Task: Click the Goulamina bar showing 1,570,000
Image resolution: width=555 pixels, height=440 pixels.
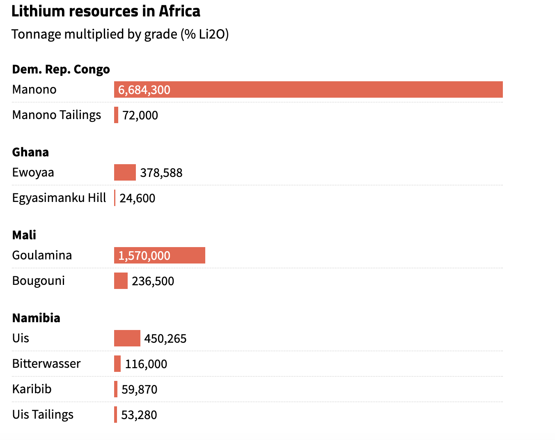Action: [x=160, y=255]
